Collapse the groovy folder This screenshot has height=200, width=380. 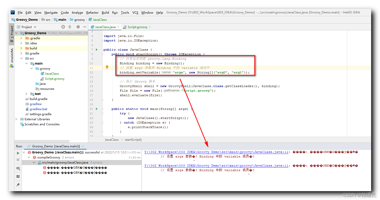tap(31, 69)
